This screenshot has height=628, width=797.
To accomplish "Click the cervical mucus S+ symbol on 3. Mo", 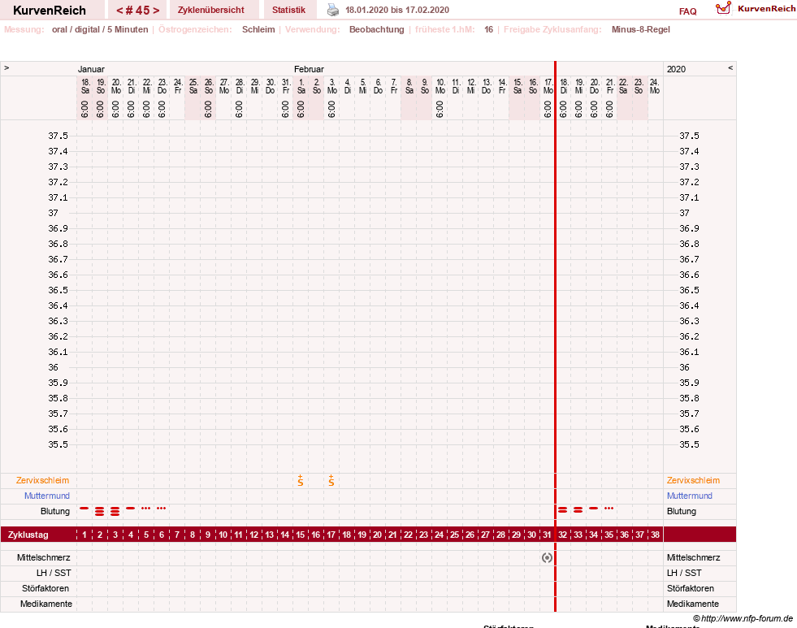I will point(331,480).
